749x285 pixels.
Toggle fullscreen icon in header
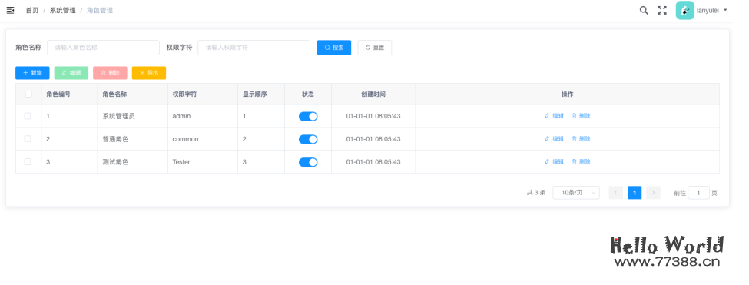[662, 10]
